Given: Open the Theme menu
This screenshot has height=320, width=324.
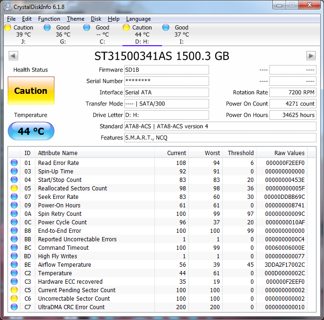Looking at the screenshot, I should [76, 19].
